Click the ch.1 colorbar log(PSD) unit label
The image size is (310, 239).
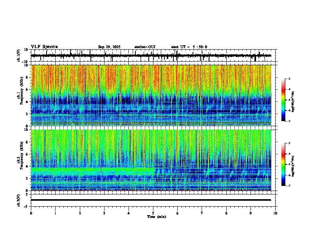coord(293,102)
